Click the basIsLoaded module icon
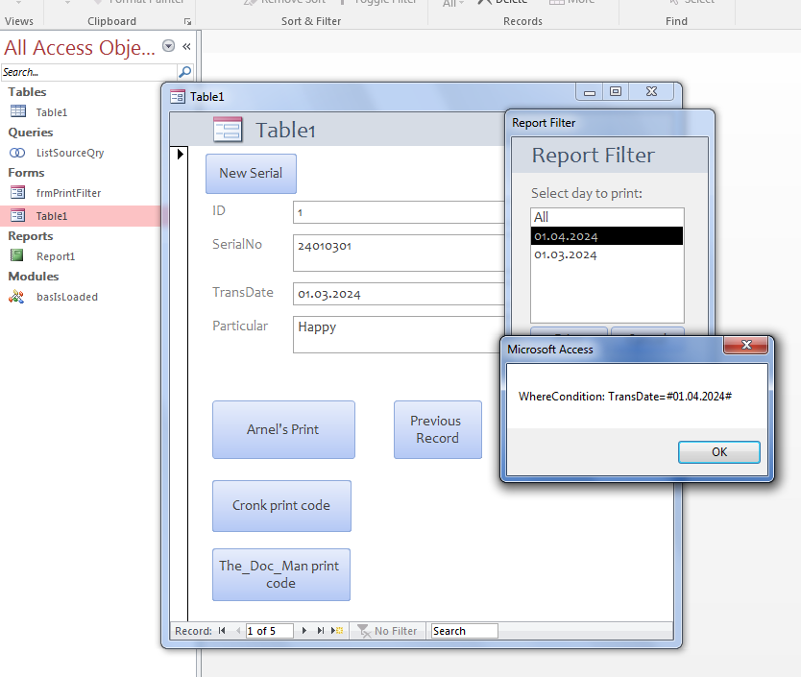This screenshot has width=801, height=677. coord(16,297)
